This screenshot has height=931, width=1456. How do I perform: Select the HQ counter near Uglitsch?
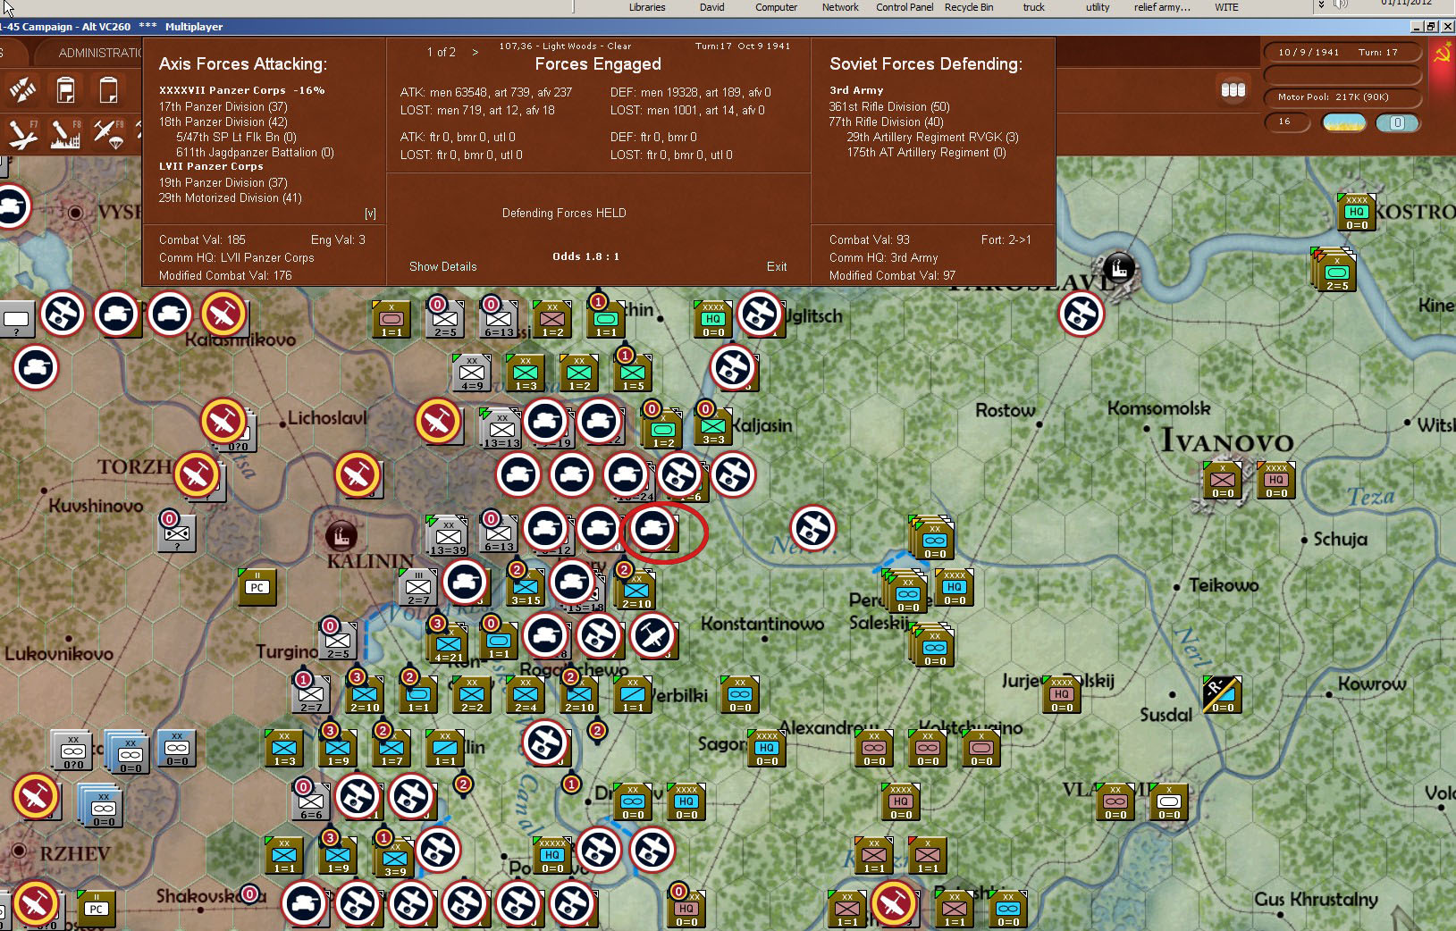(713, 319)
